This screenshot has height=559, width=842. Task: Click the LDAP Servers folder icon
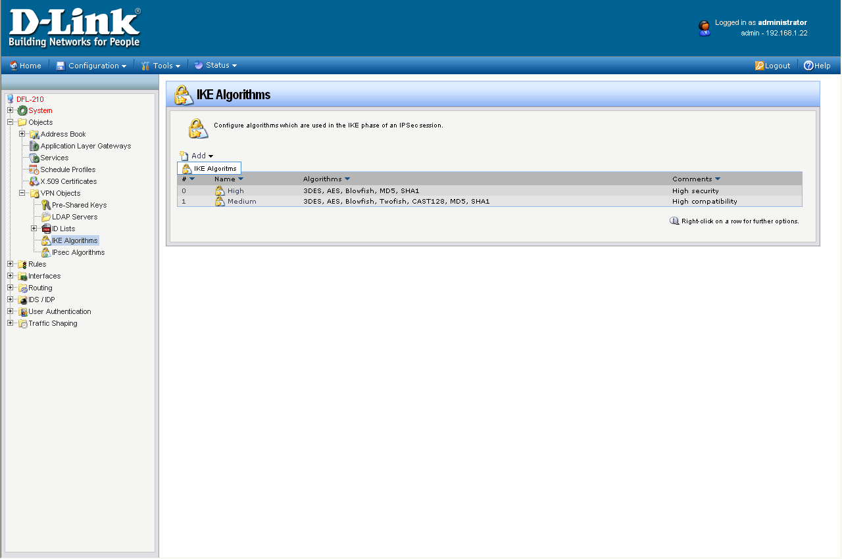(46, 217)
